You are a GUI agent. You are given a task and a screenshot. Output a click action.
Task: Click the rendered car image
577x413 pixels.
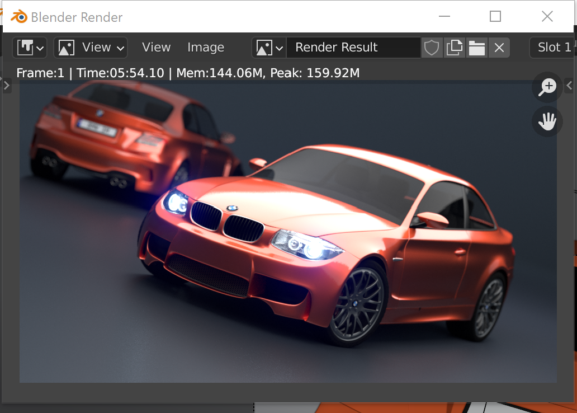(288, 231)
